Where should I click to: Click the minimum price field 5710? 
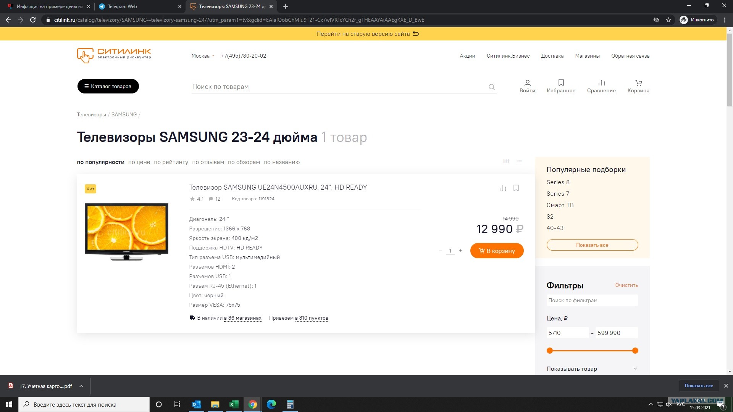[x=568, y=333]
